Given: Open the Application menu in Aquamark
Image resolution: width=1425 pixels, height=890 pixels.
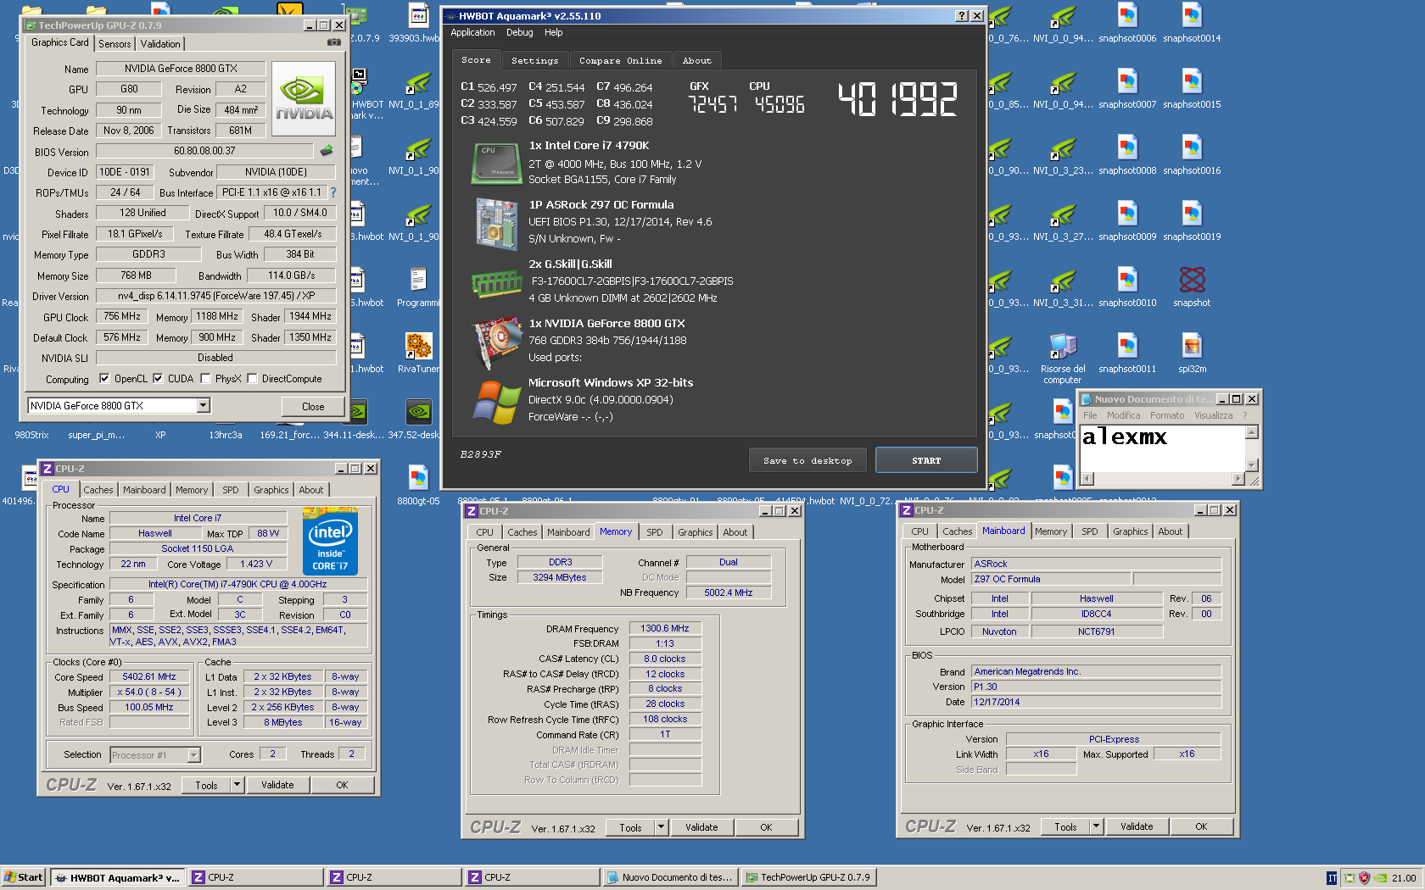Looking at the screenshot, I should tap(472, 32).
